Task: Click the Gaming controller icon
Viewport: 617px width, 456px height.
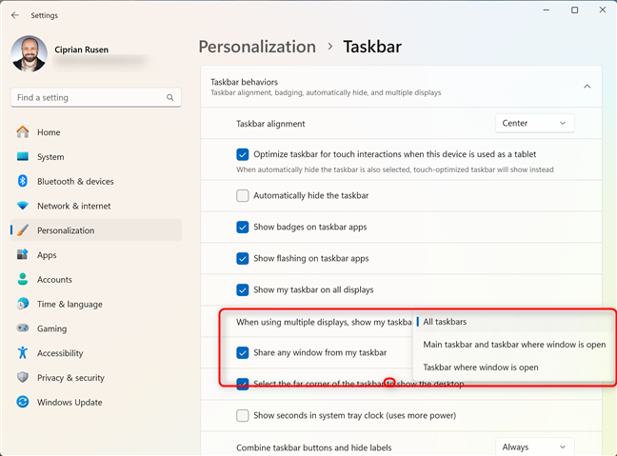Action: click(x=23, y=328)
